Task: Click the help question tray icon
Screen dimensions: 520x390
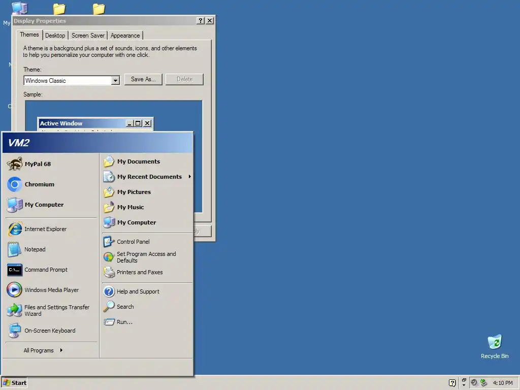Action: tap(452, 383)
